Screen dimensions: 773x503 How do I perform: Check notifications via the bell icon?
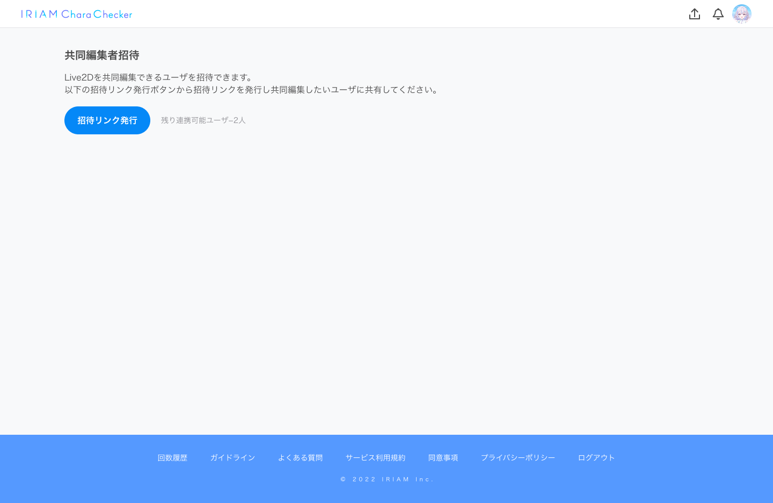(x=718, y=14)
